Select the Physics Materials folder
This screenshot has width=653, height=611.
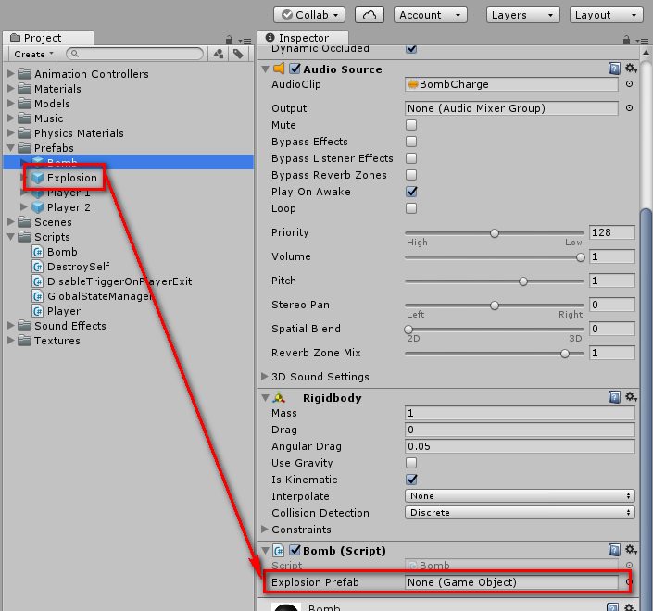pyautogui.click(x=79, y=133)
